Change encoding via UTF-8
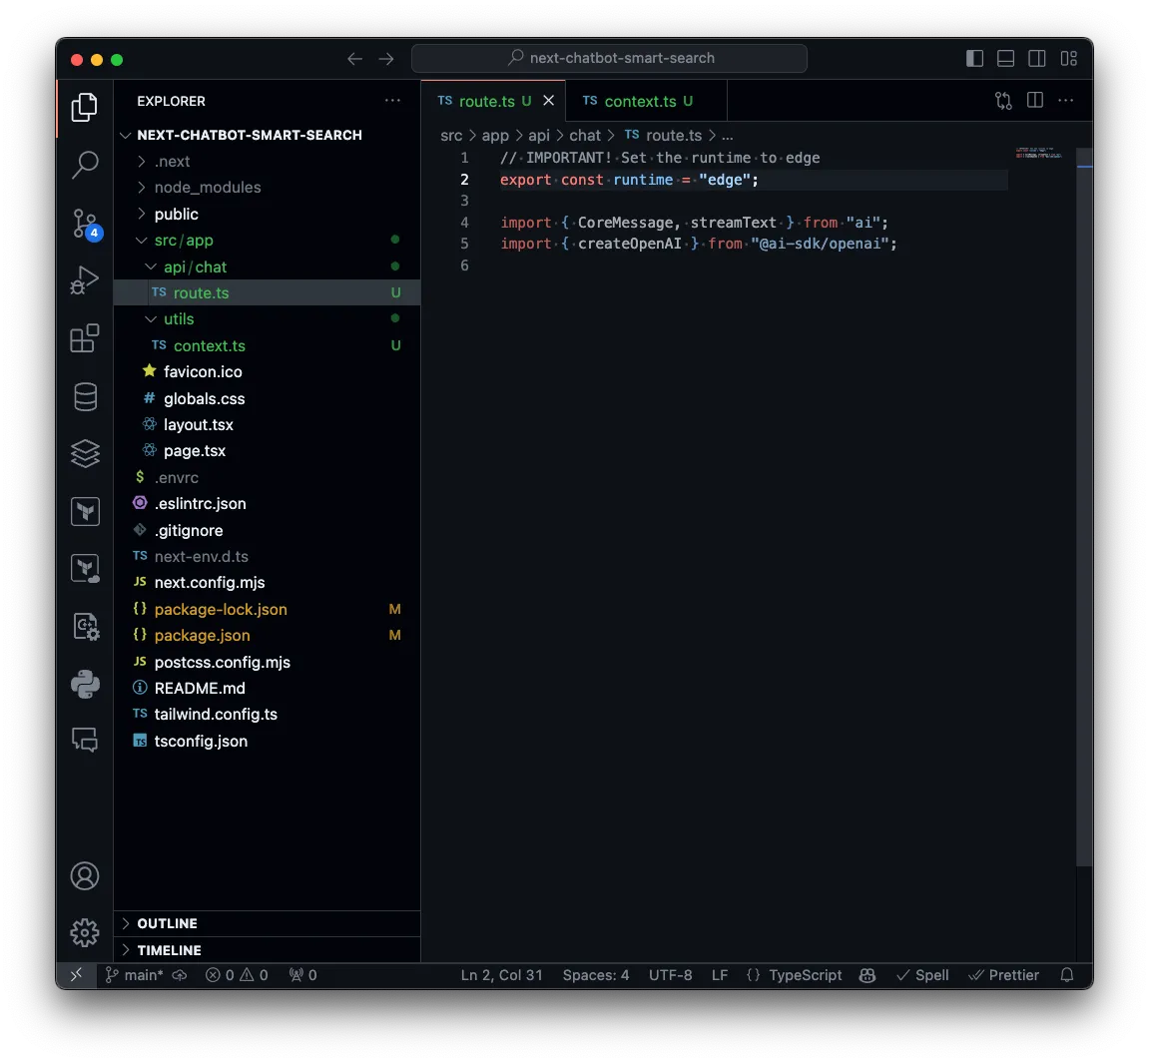This screenshot has height=1063, width=1149. click(671, 975)
